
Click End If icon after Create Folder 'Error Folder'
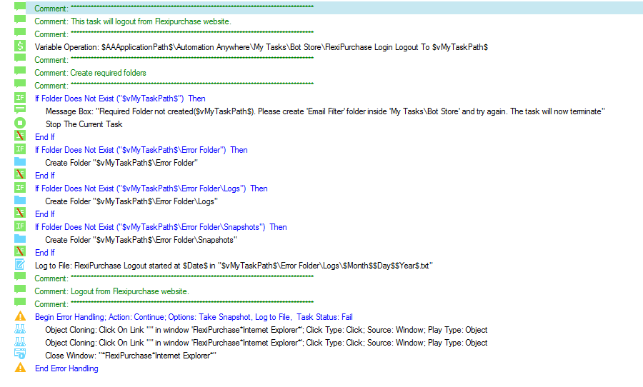20,174
